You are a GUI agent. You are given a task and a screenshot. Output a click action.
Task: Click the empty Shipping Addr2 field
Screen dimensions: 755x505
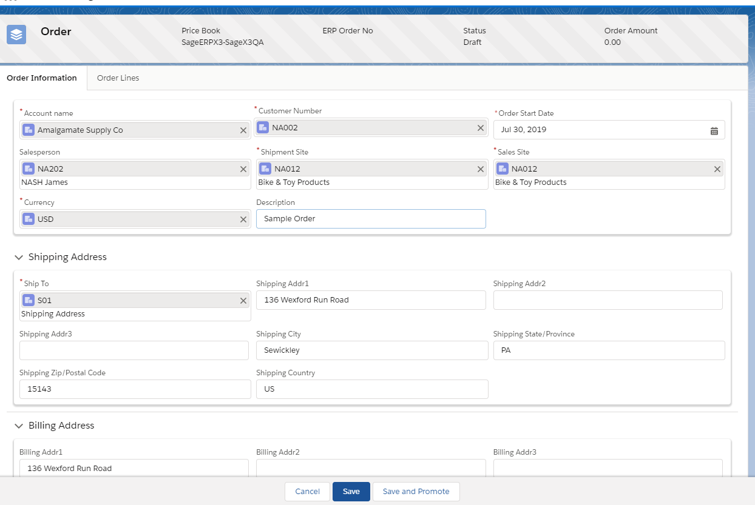click(x=608, y=300)
